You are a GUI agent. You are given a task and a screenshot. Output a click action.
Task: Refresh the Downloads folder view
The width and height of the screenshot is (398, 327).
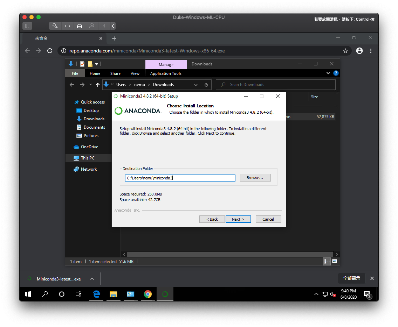coord(206,85)
